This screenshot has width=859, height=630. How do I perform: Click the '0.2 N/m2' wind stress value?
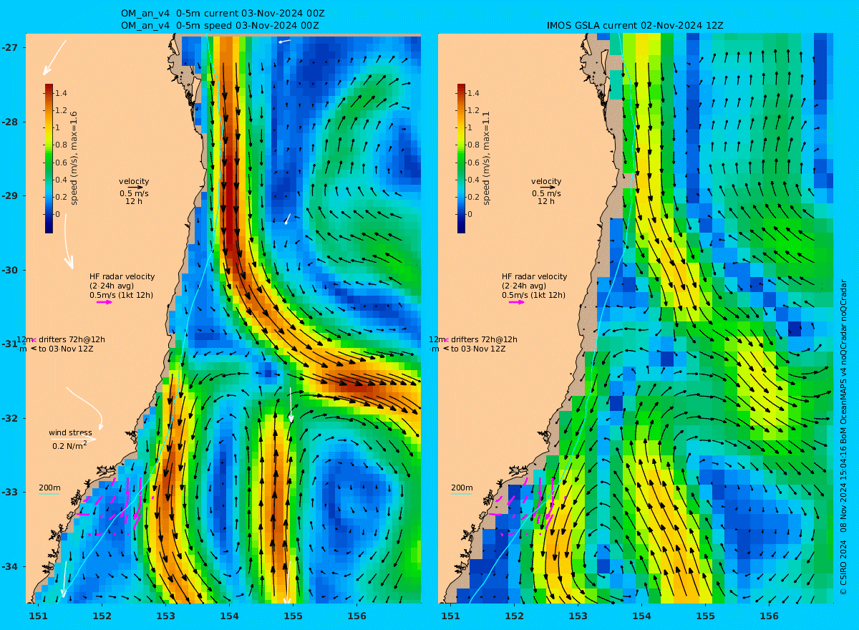pyautogui.click(x=70, y=445)
